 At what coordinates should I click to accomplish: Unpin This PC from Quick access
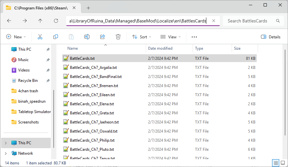[x=48, y=49]
